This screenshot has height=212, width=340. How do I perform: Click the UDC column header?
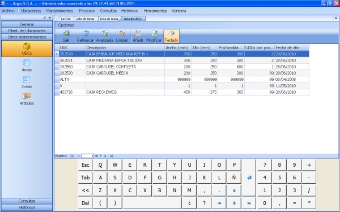pyautogui.click(x=73, y=47)
